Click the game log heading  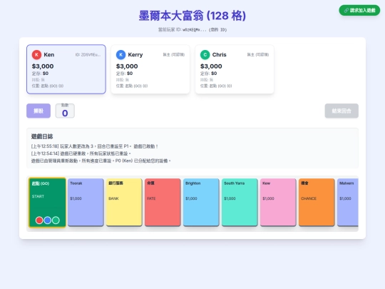(42, 136)
